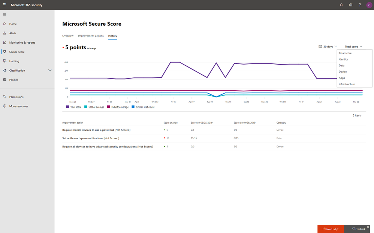Click the Home icon in sidebar

[4, 24]
